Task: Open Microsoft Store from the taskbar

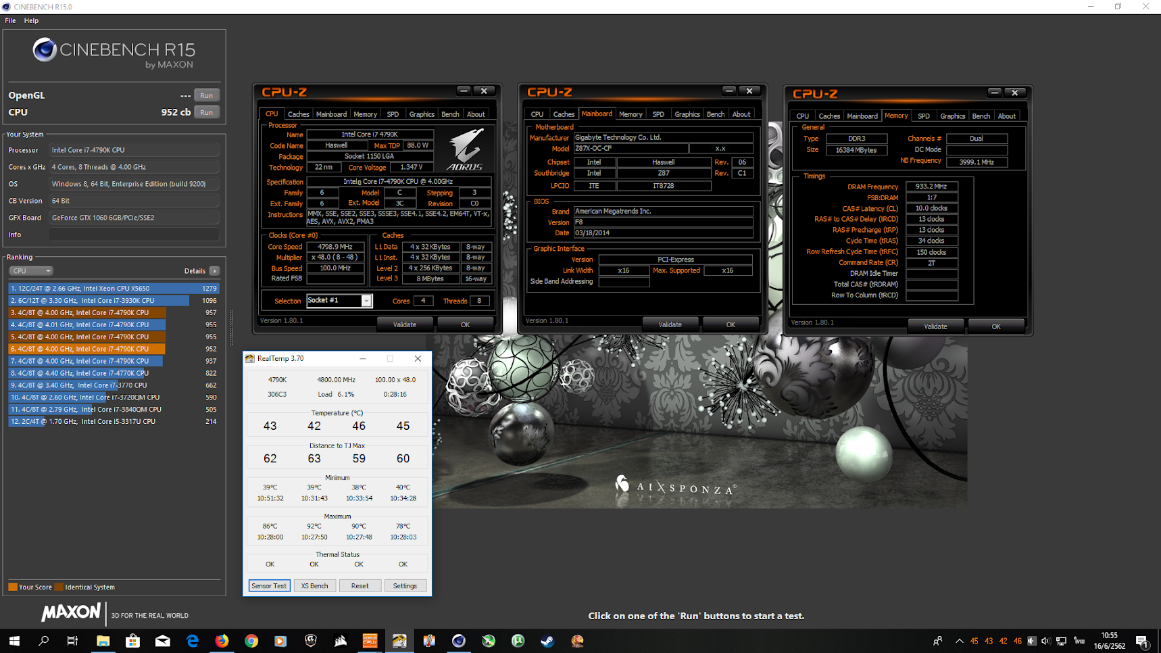Action: tap(132, 641)
